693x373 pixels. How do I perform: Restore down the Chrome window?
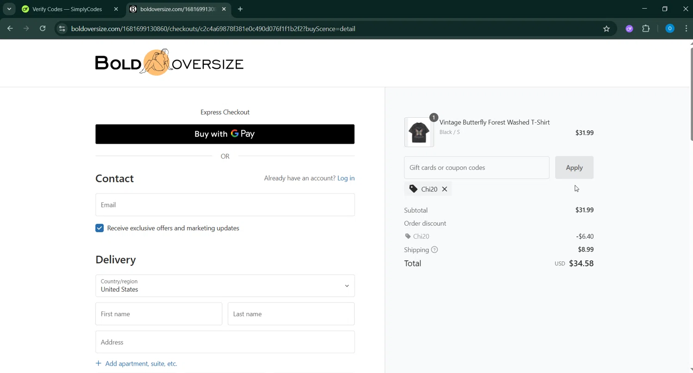[x=665, y=9]
